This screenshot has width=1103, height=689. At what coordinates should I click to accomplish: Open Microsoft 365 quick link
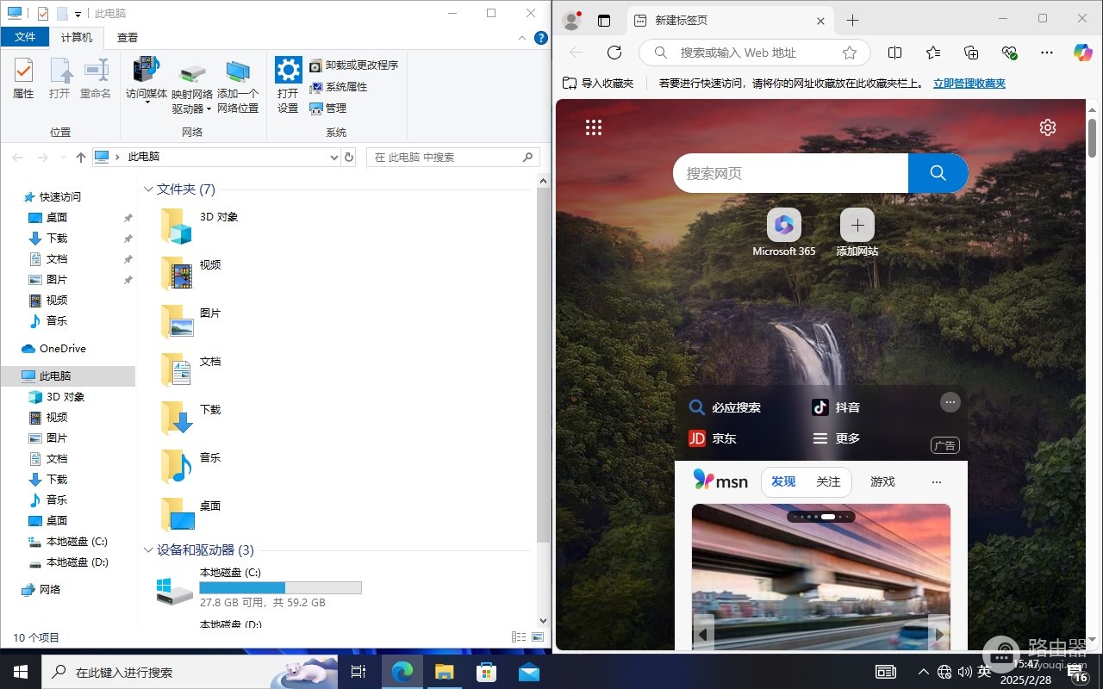784,233
